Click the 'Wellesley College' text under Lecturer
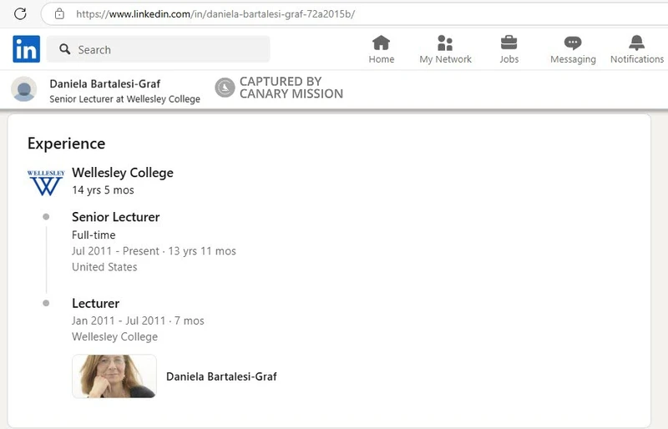668x429 pixels. (x=114, y=336)
